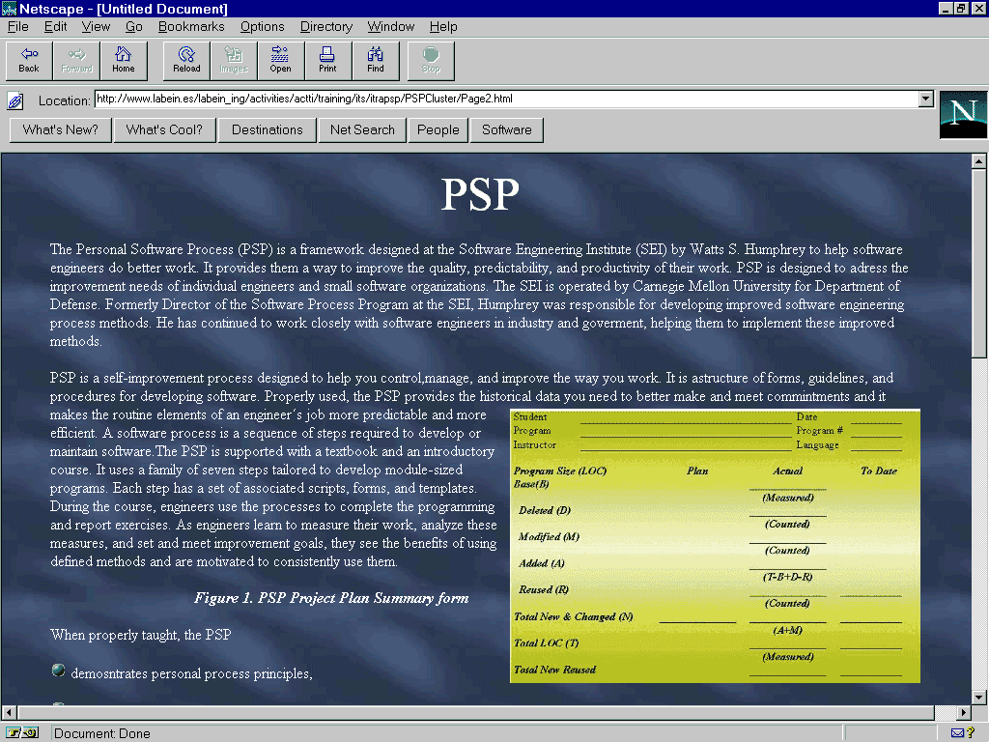This screenshot has height=742, width=989.
Task: Open the File menu
Action: pos(17,26)
